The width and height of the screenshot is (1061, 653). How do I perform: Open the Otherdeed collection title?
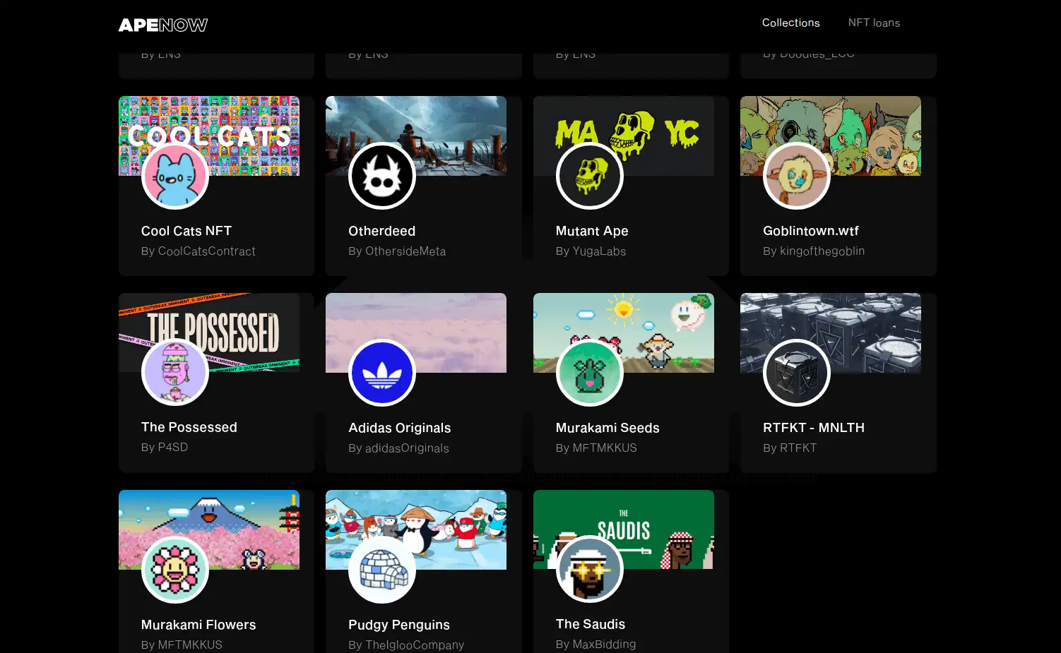pyautogui.click(x=382, y=231)
